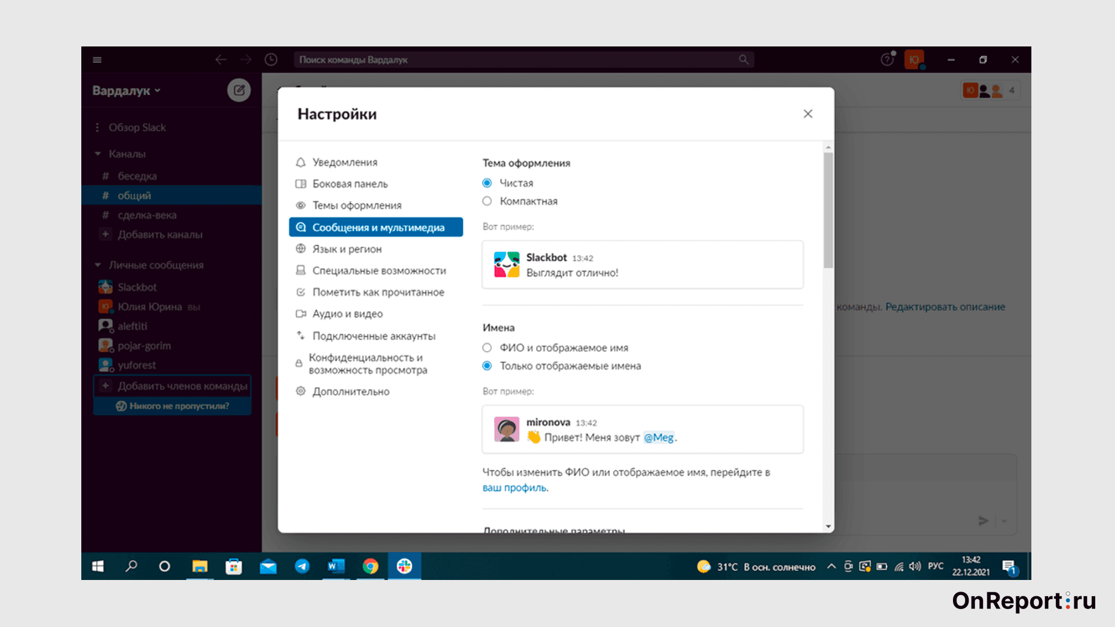
Task: Select the Компактная theme radio button
Action: tap(487, 201)
